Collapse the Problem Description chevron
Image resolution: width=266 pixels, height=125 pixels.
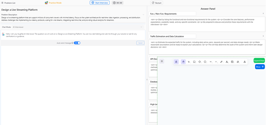click(143, 15)
